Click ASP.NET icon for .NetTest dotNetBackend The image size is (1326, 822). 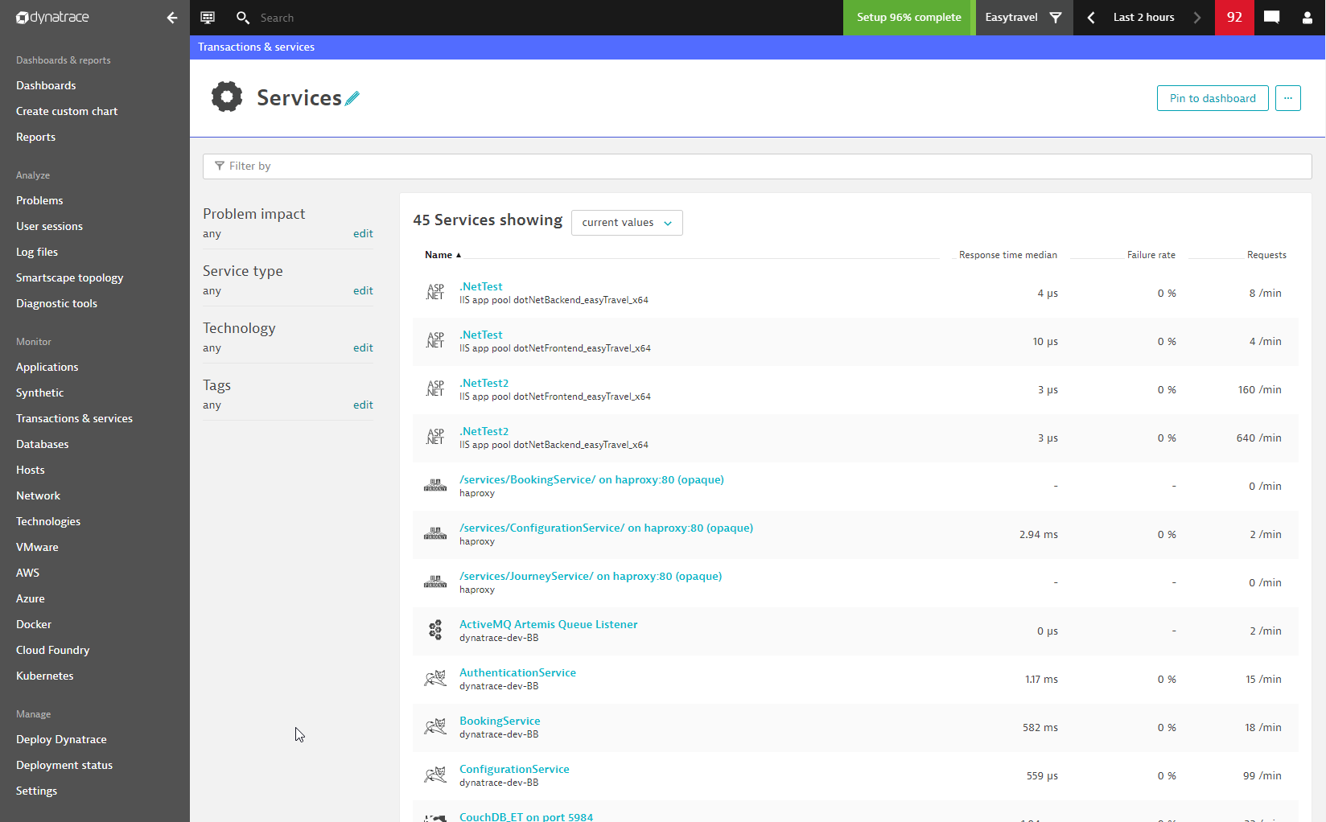click(435, 293)
